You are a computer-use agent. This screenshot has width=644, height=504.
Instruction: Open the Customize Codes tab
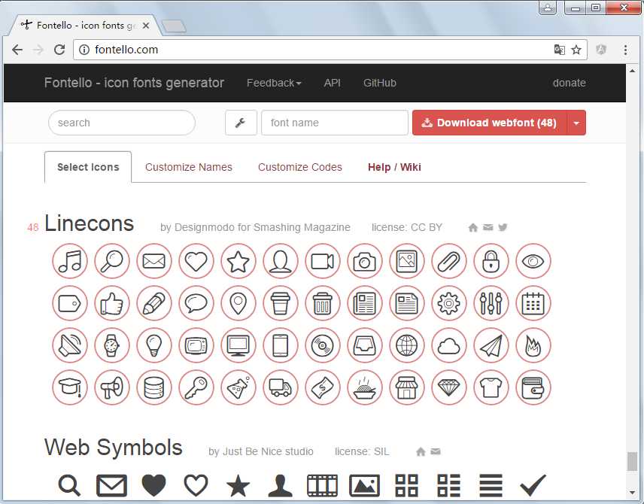[x=300, y=167]
